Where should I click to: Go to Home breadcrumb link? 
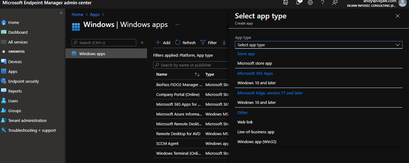(78, 15)
